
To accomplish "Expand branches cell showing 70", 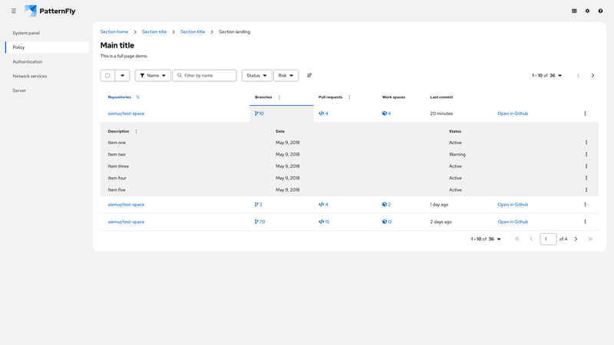I will point(259,222).
